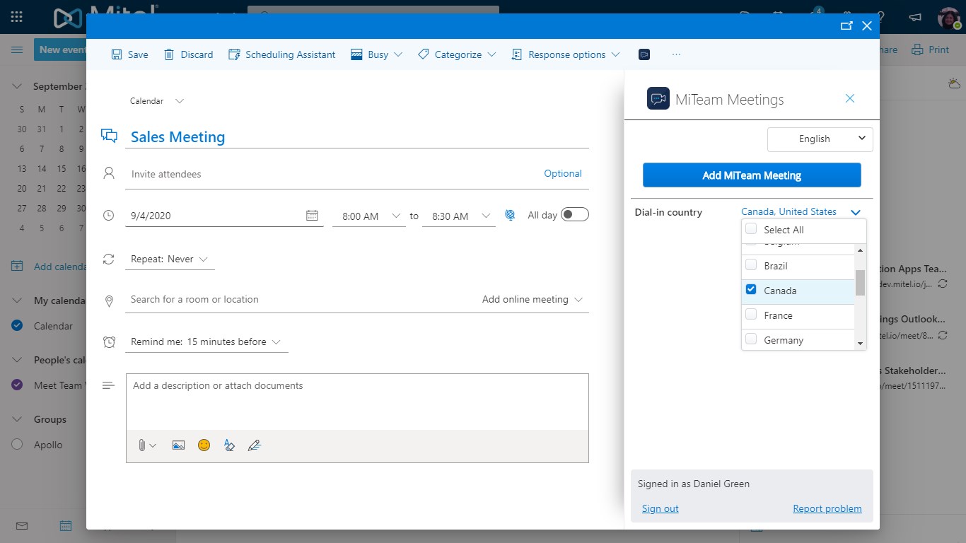Click the announcements megaphone icon

[x=914, y=17]
